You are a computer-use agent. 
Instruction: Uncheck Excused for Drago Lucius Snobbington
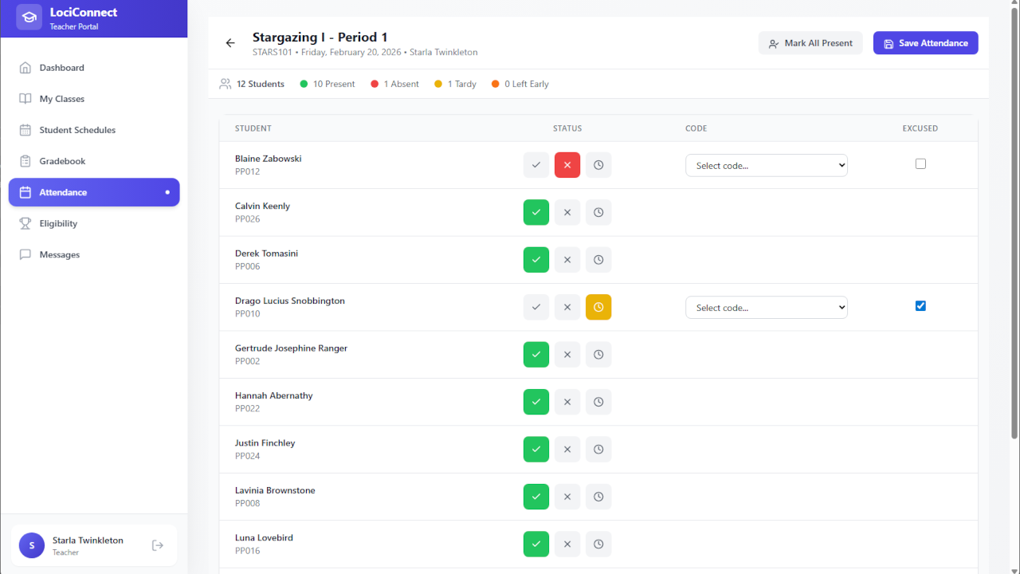tap(920, 306)
